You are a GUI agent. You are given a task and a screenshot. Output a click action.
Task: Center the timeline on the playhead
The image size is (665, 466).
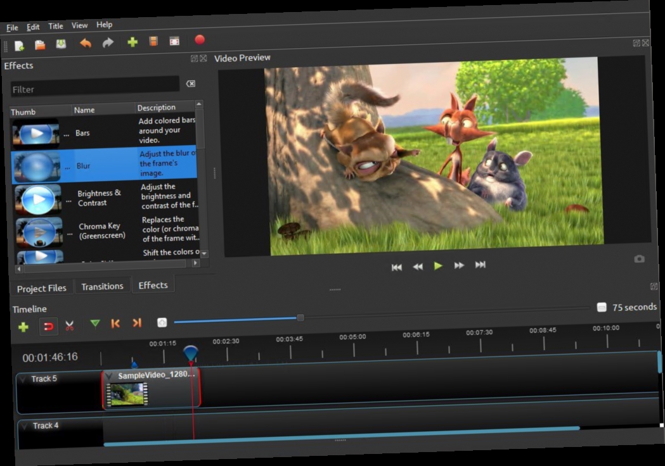coord(162,322)
